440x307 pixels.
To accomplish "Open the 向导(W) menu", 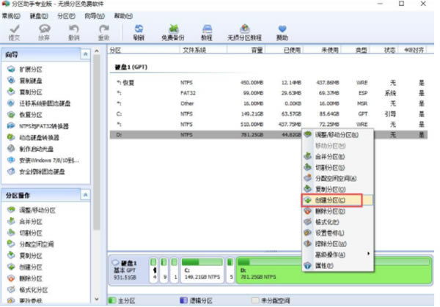I will pos(95,16).
